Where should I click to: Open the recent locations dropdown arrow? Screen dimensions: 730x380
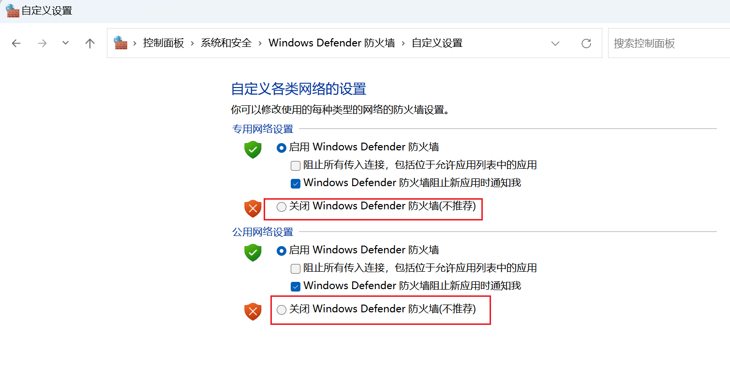point(66,44)
